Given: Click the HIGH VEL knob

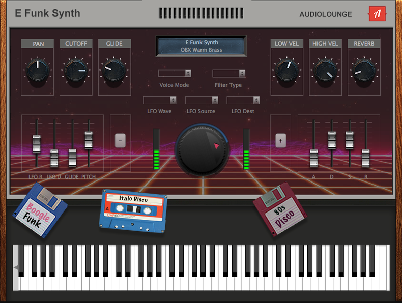Looking at the screenshot, I should coord(325,71).
